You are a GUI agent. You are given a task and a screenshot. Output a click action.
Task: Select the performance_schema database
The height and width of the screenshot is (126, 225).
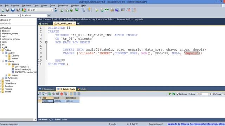[11, 39]
